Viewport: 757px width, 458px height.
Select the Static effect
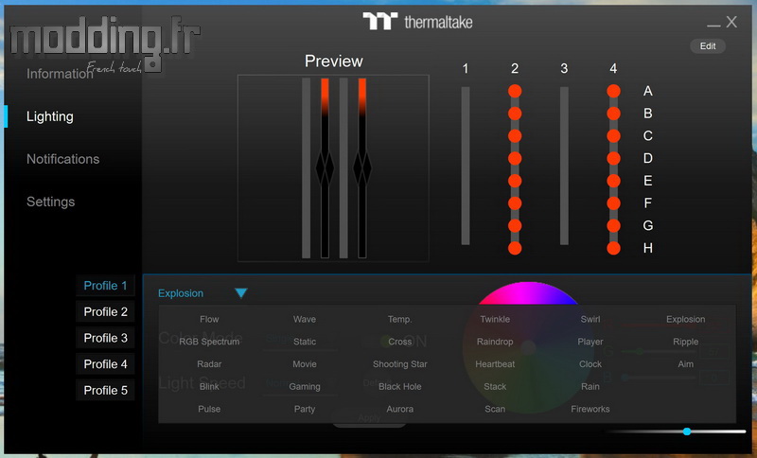pyautogui.click(x=304, y=342)
